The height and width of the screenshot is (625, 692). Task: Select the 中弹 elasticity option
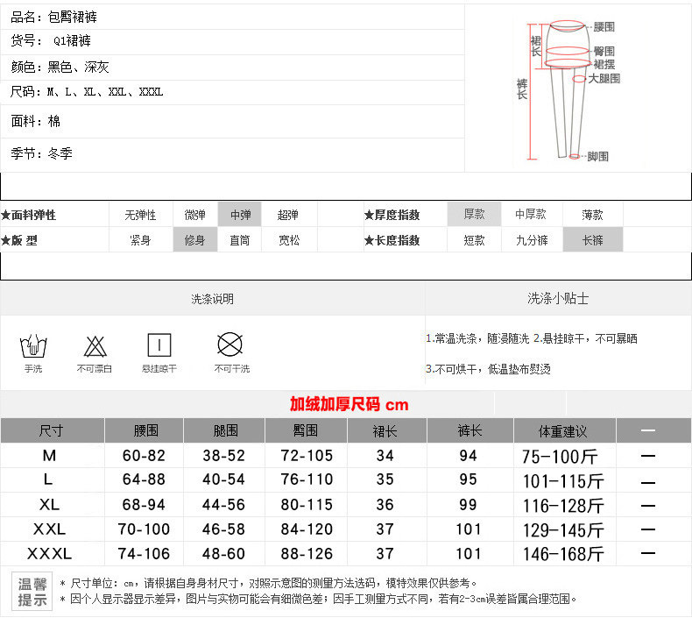[240, 215]
